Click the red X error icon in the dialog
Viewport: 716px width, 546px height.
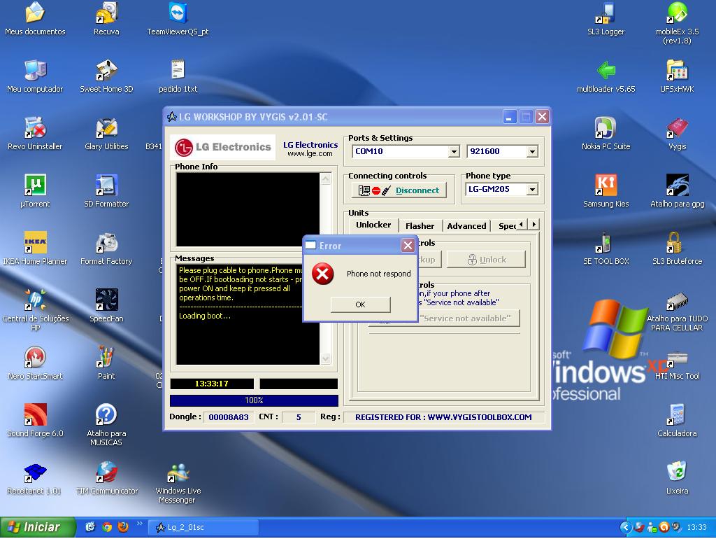tap(322, 274)
